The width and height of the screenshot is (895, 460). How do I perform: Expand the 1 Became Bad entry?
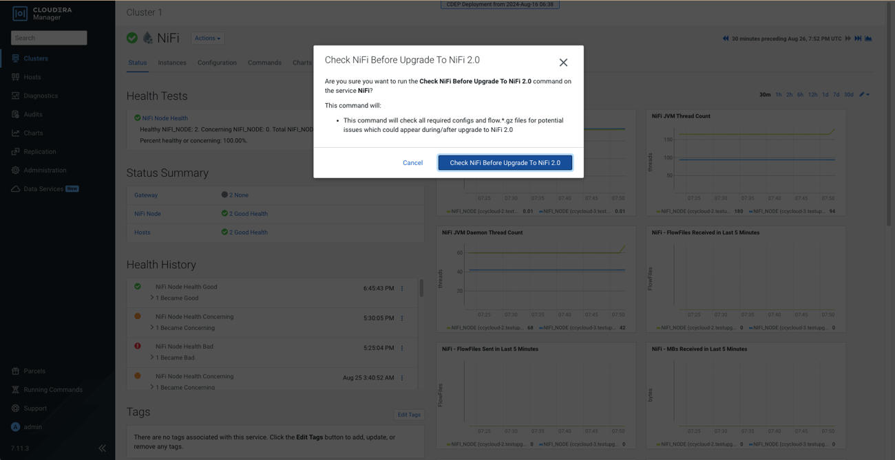coord(152,358)
